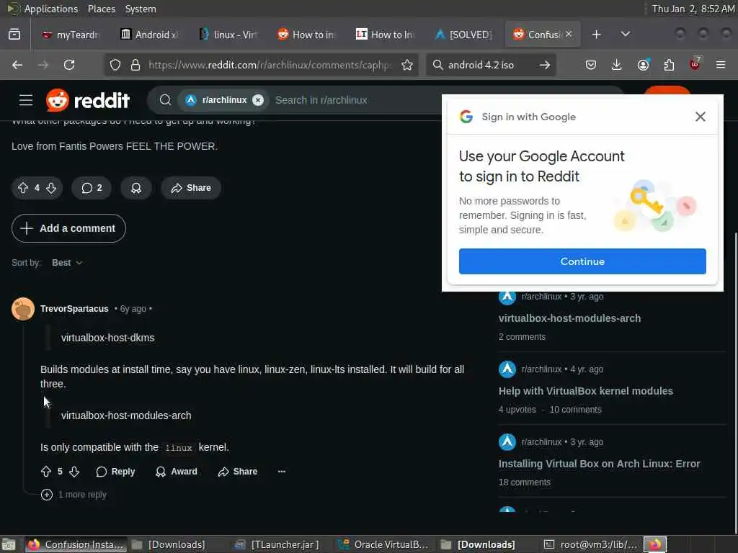738x553 pixels.
Task: Open Firefox application hamburger menu
Action: [x=721, y=65]
